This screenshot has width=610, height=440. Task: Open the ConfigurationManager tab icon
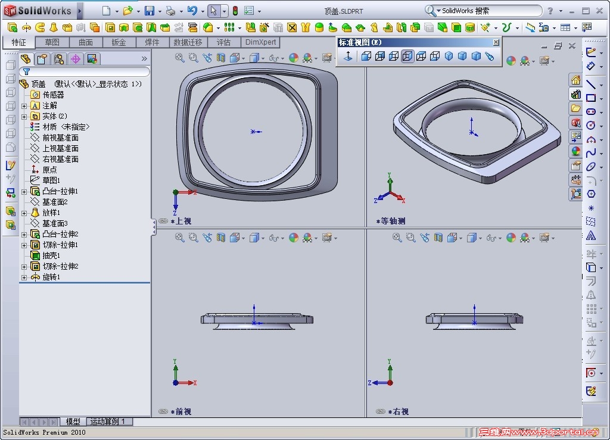(x=59, y=59)
